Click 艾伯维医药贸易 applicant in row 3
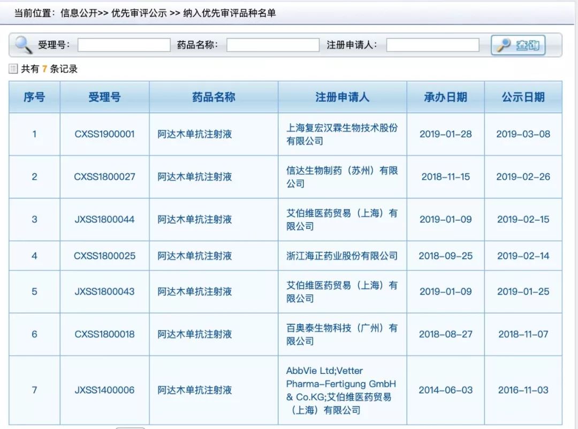This screenshot has width=578, height=429. pyautogui.click(x=342, y=220)
